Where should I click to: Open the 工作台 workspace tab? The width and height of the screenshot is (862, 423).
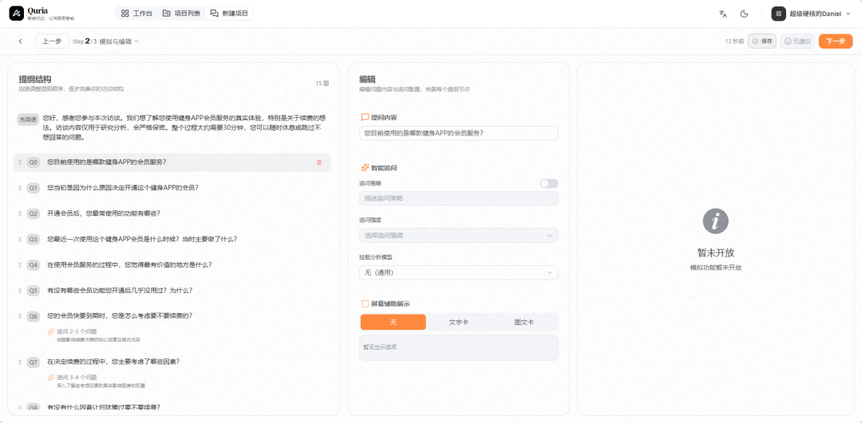(x=136, y=14)
